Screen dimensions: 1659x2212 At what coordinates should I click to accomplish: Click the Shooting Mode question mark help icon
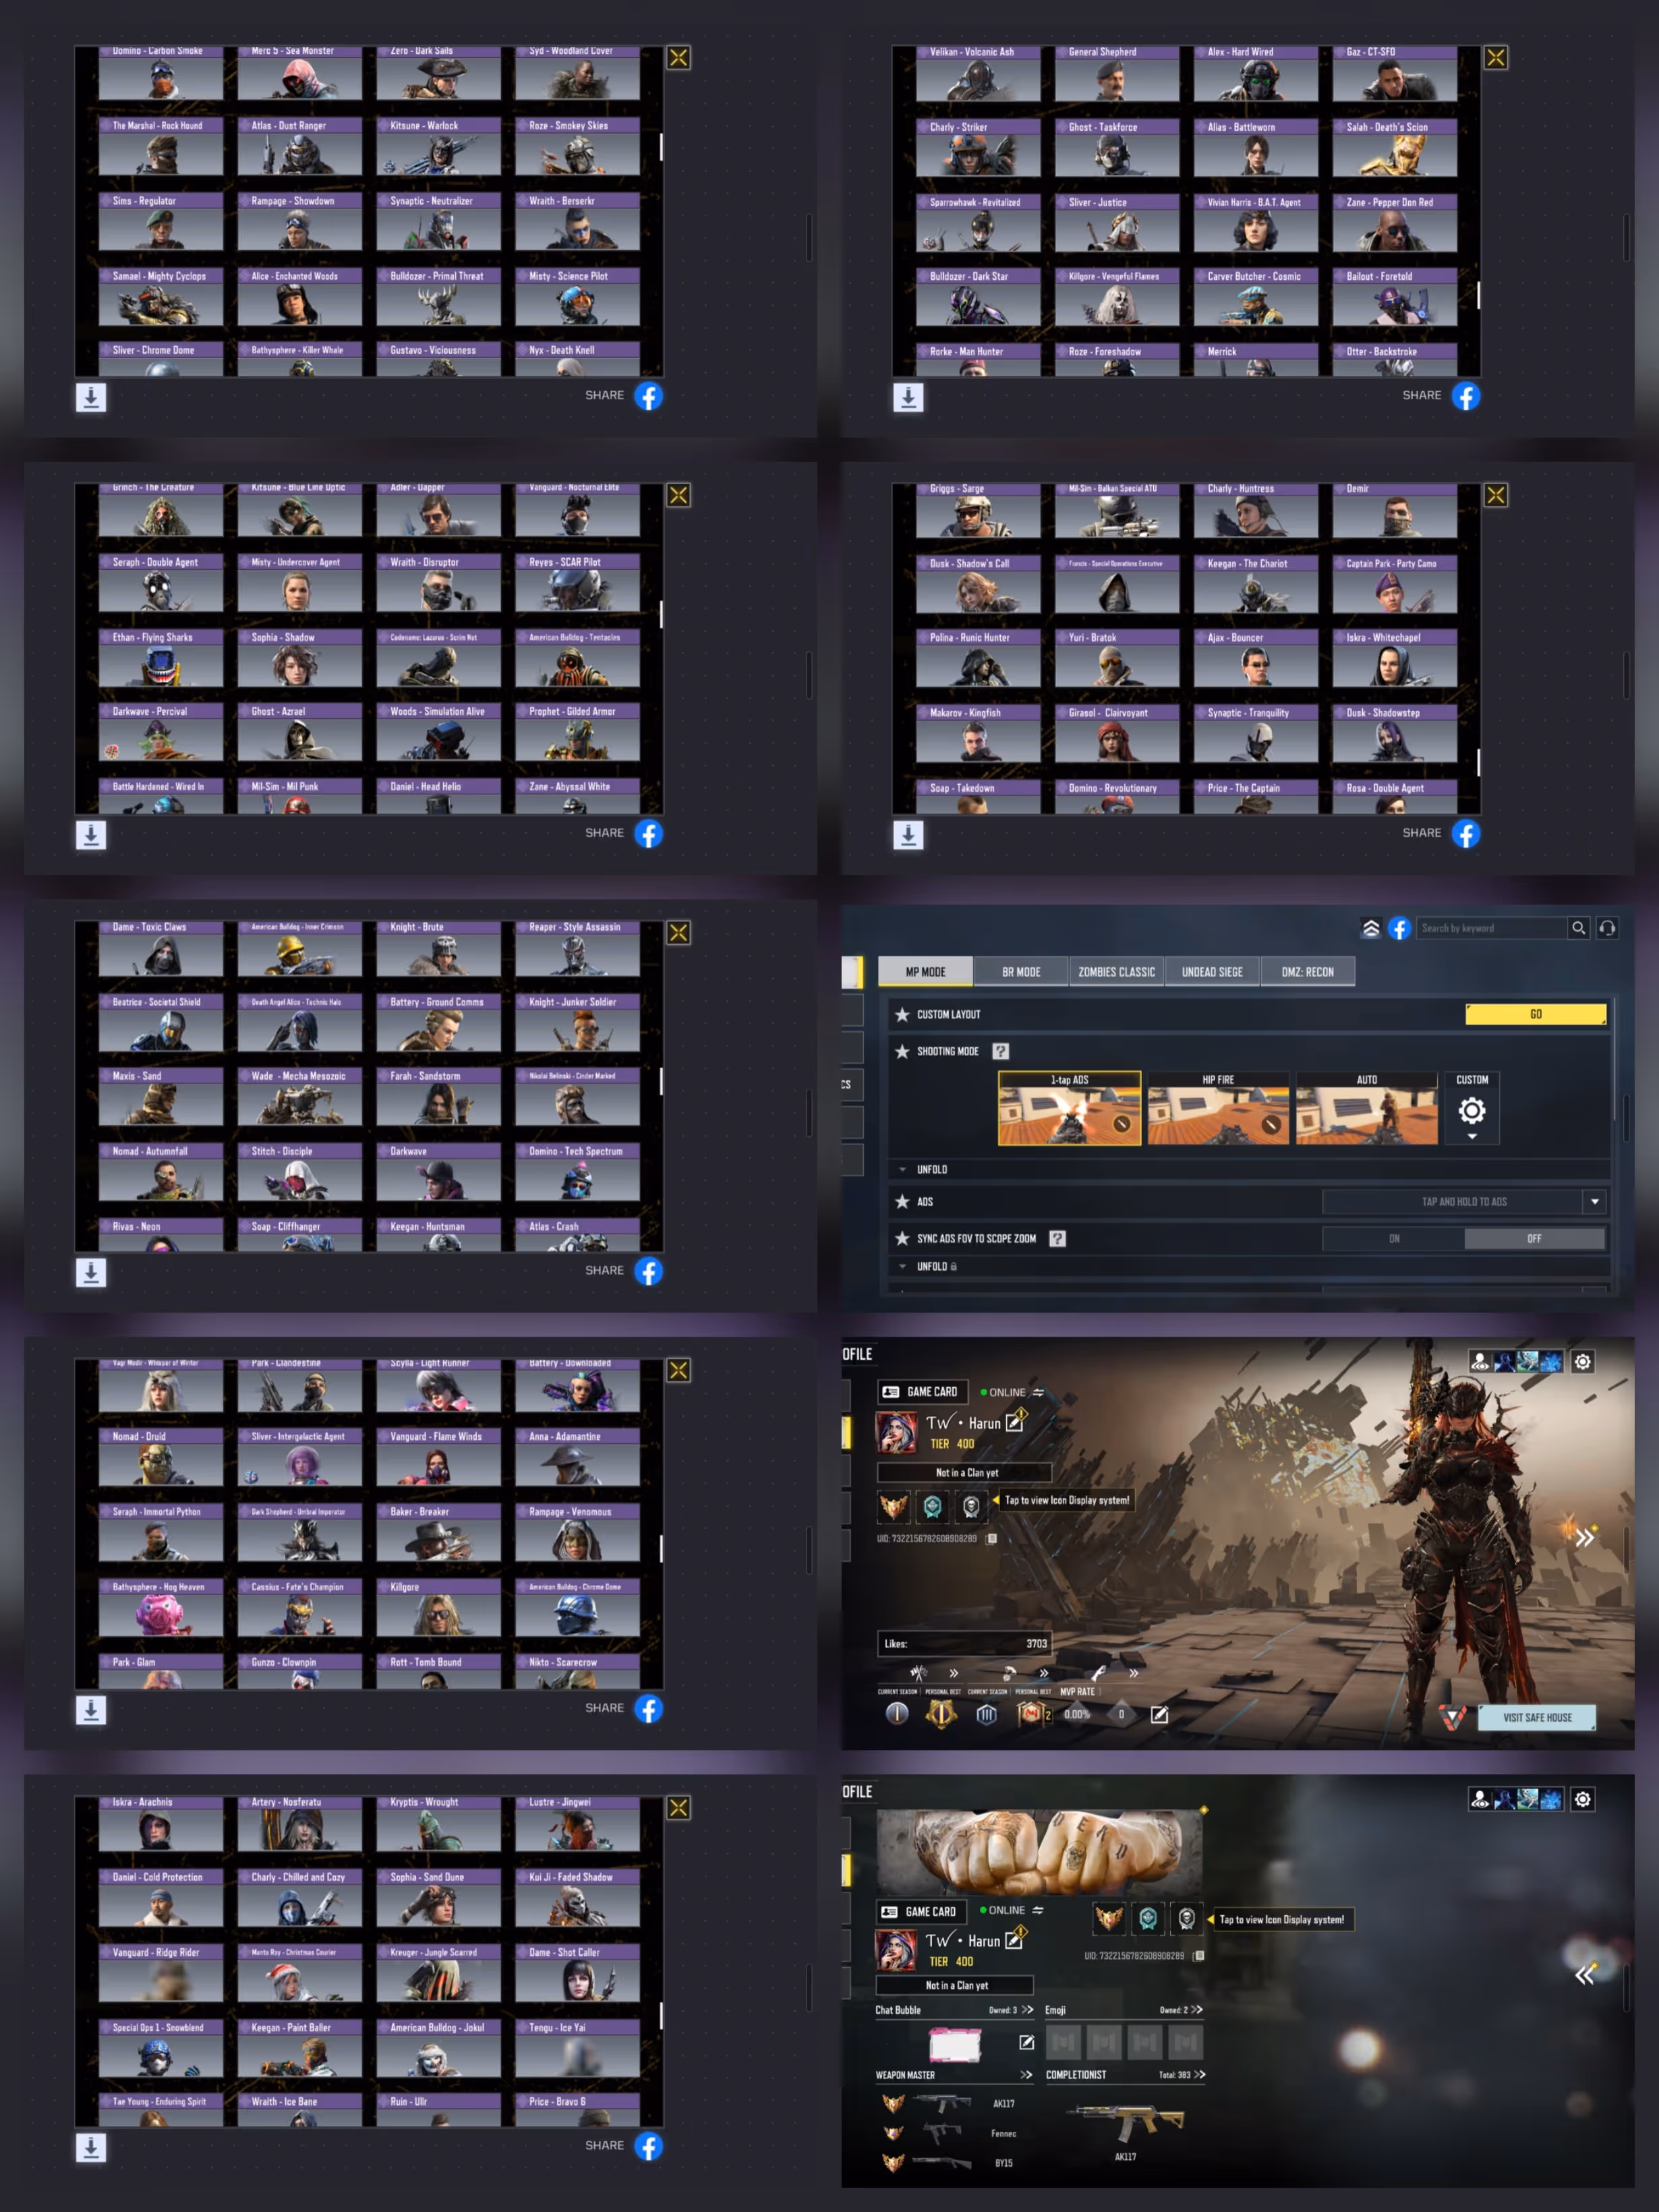(1000, 1051)
